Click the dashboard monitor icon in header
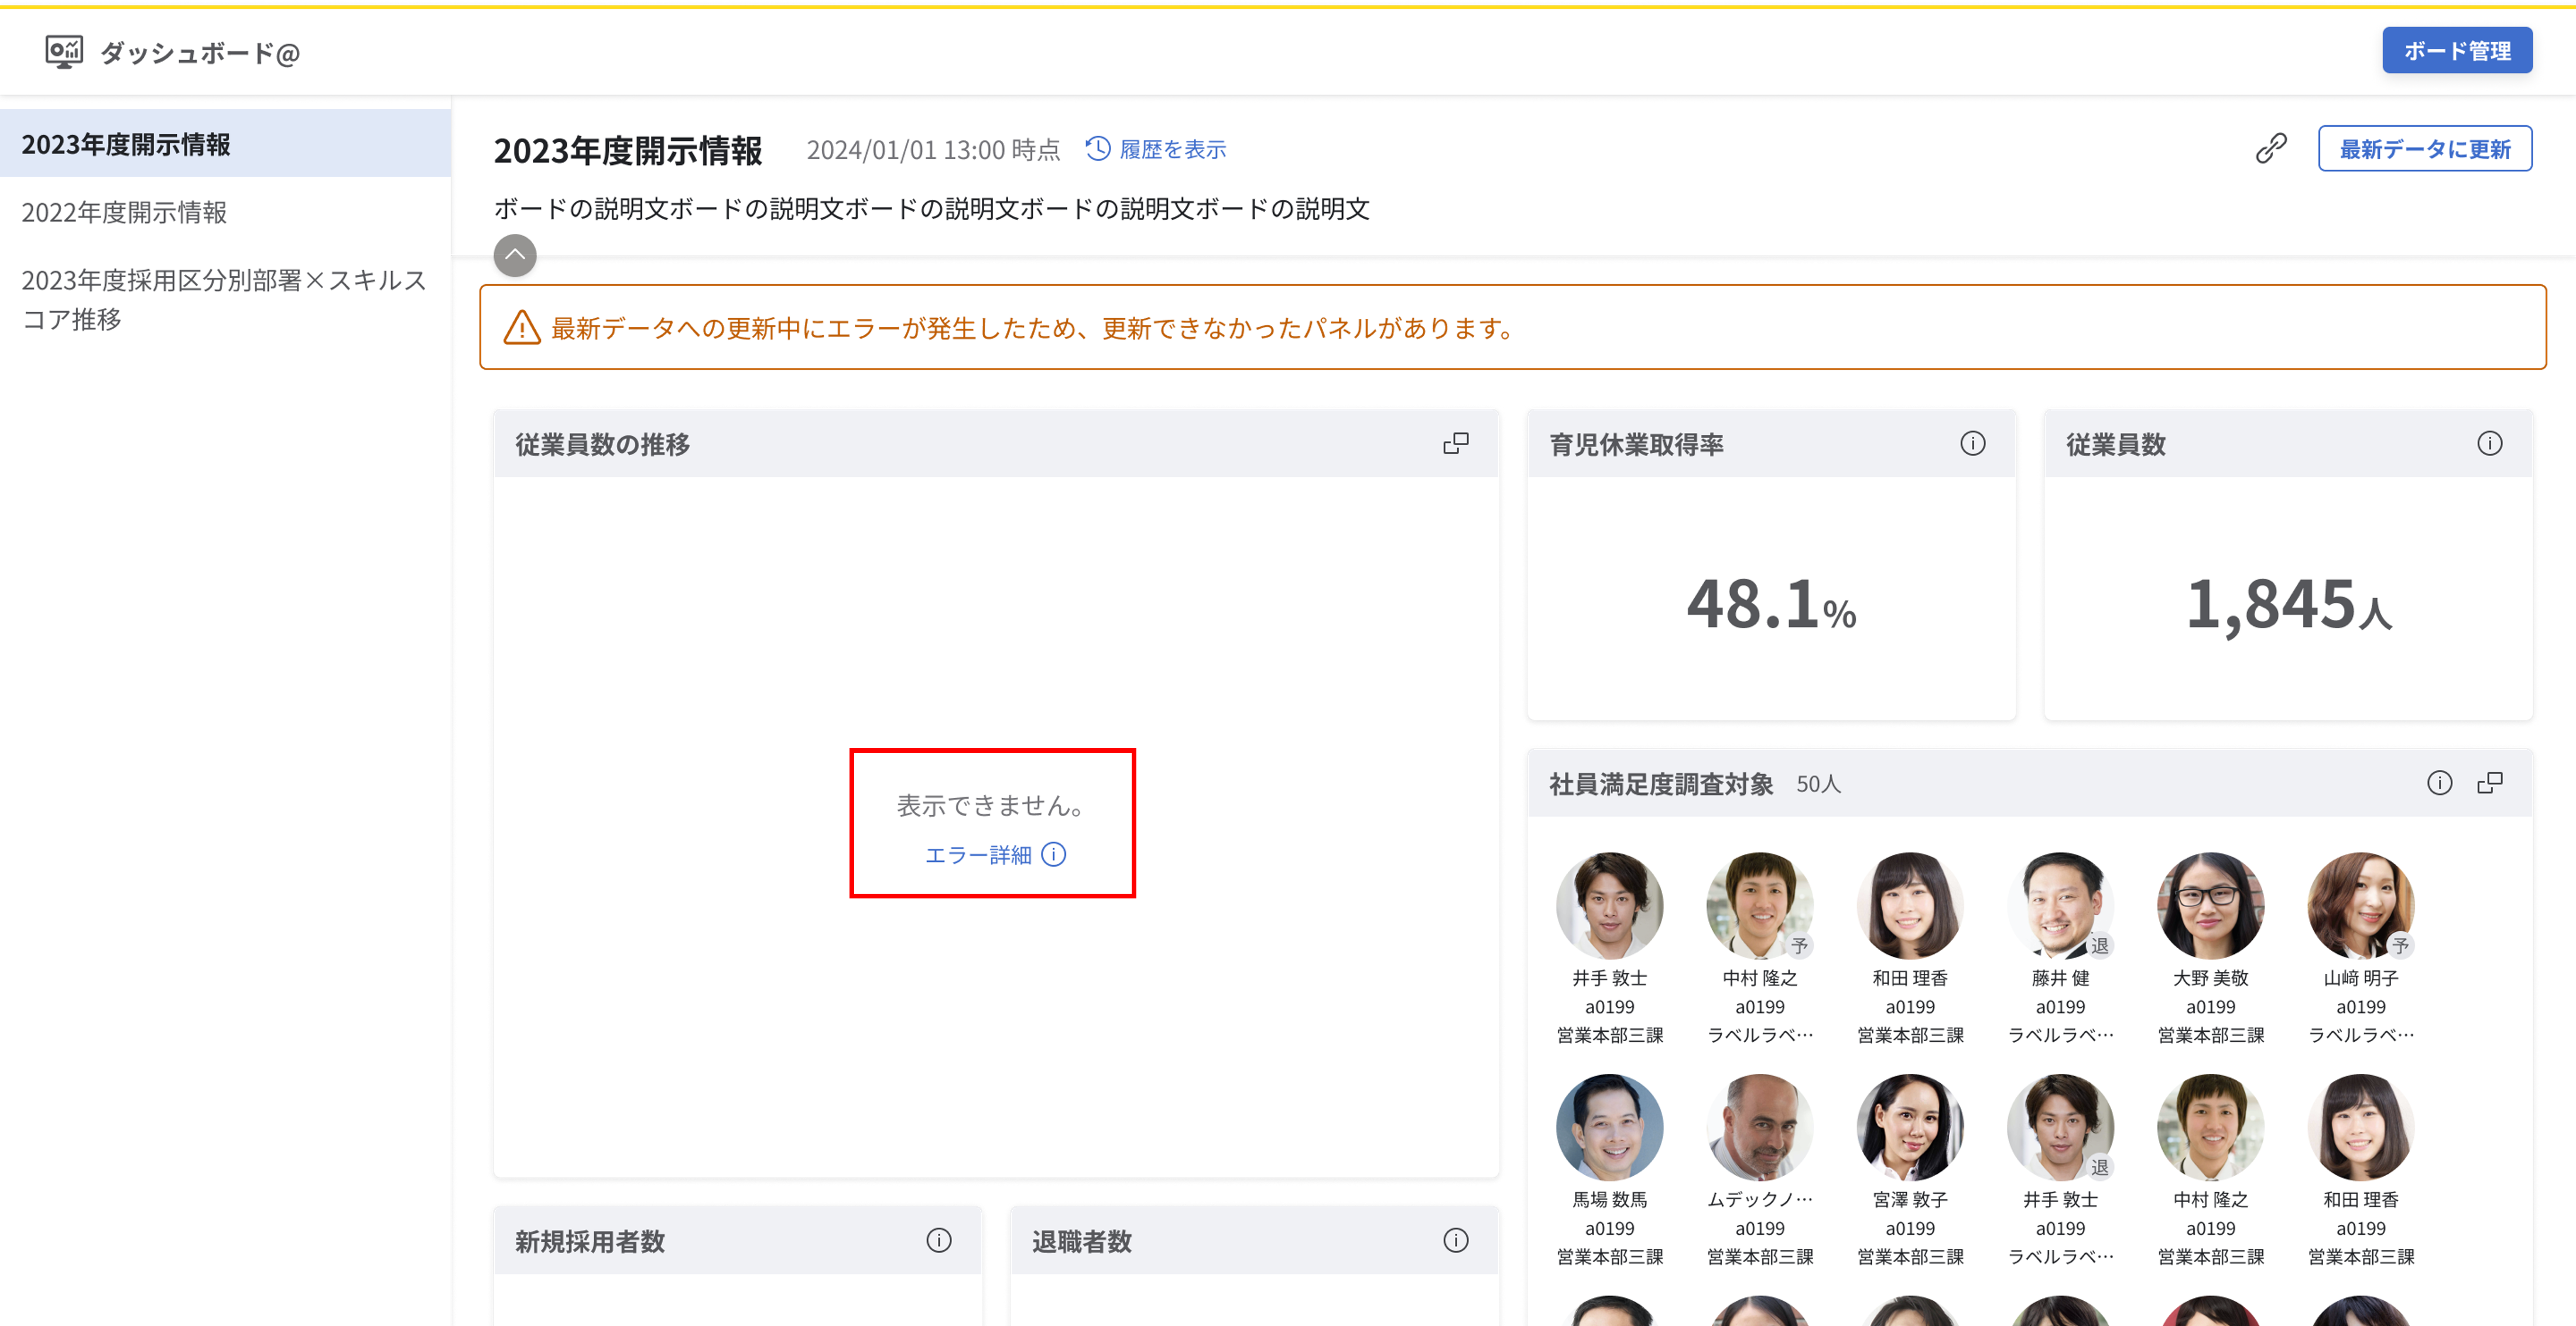This screenshot has width=2576, height=1326. [x=64, y=52]
